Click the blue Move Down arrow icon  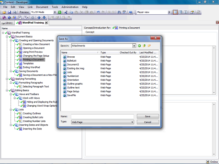point(44,17)
